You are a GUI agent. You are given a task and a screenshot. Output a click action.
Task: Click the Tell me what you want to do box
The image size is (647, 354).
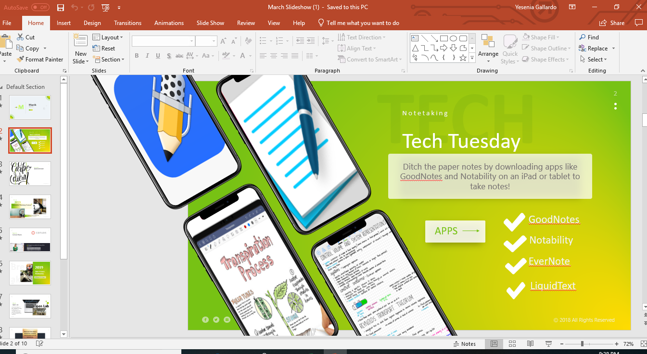coord(358,23)
